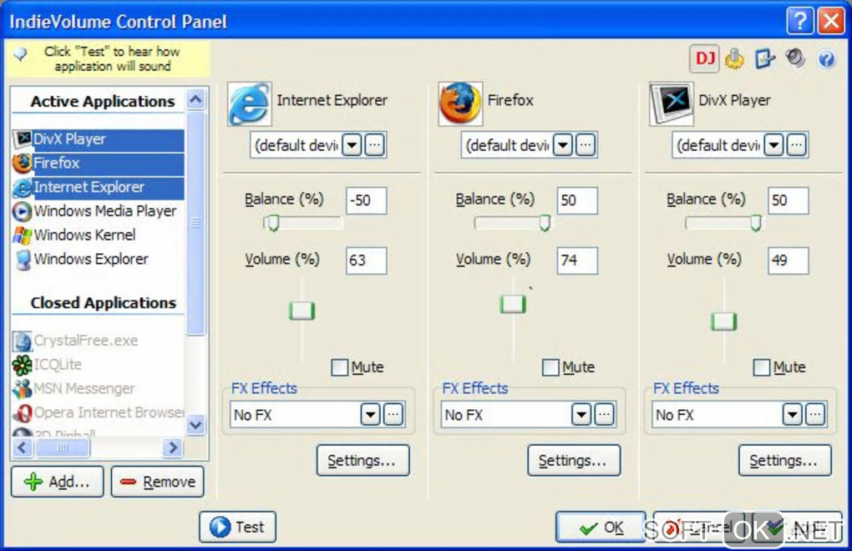Image resolution: width=852 pixels, height=551 pixels.
Task: Click DivX Player volume slider thumb
Action: [723, 321]
